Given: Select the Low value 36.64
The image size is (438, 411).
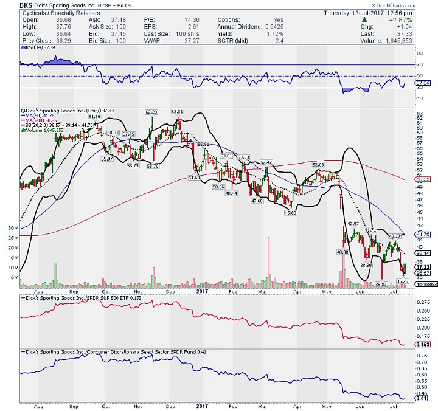Looking at the screenshot, I should coord(63,34).
